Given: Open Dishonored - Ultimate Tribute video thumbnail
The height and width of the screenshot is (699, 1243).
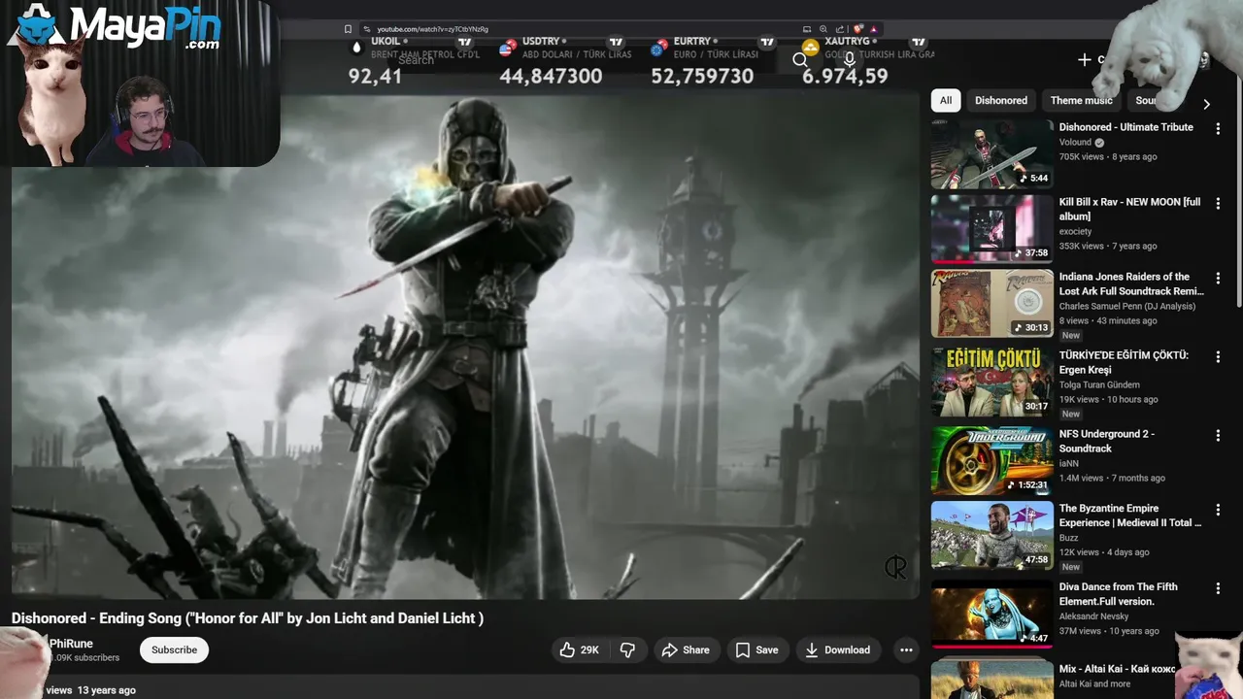Looking at the screenshot, I should point(991,153).
